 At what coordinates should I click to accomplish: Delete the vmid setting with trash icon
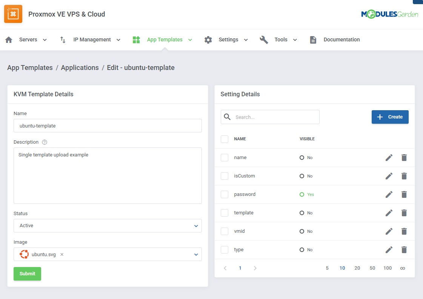404,231
